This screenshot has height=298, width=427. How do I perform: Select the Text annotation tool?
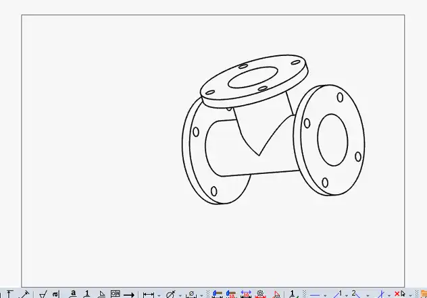click(10, 294)
